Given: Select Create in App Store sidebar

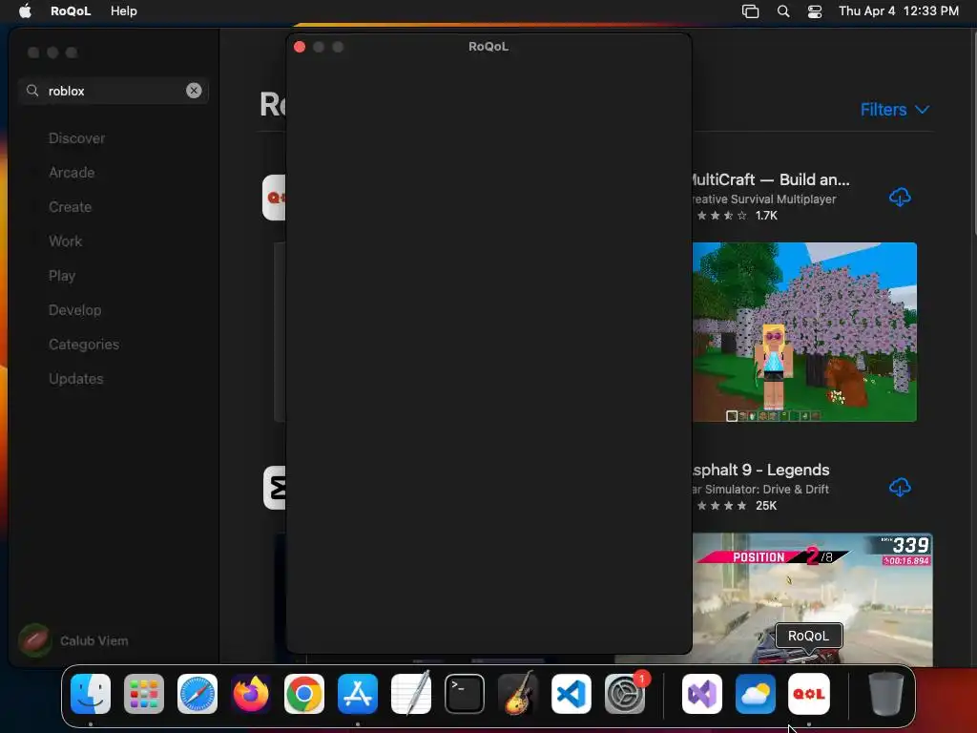Looking at the screenshot, I should click(70, 207).
